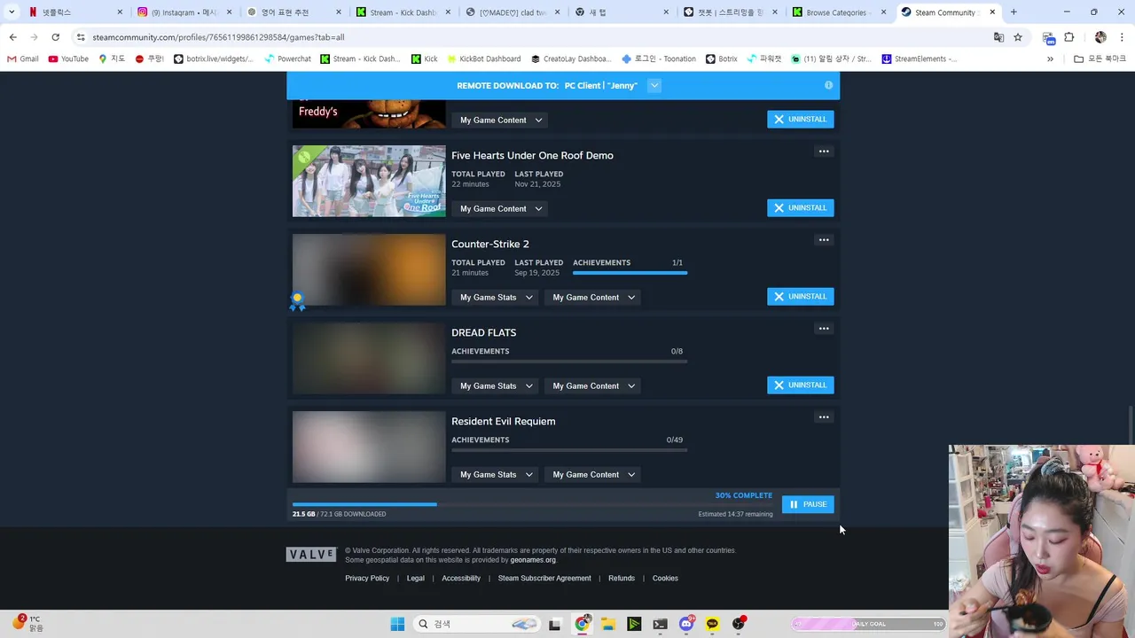Viewport: 1135px width, 638px height.
Task: Open the Privacy Policy footer link
Action: pyautogui.click(x=367, y=578)
